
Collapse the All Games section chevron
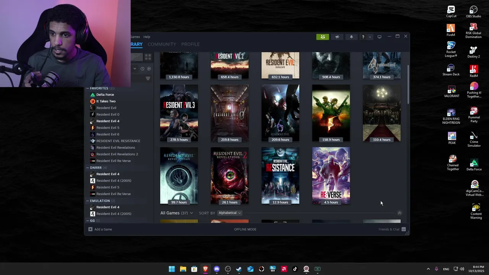[x=191, y=213]
